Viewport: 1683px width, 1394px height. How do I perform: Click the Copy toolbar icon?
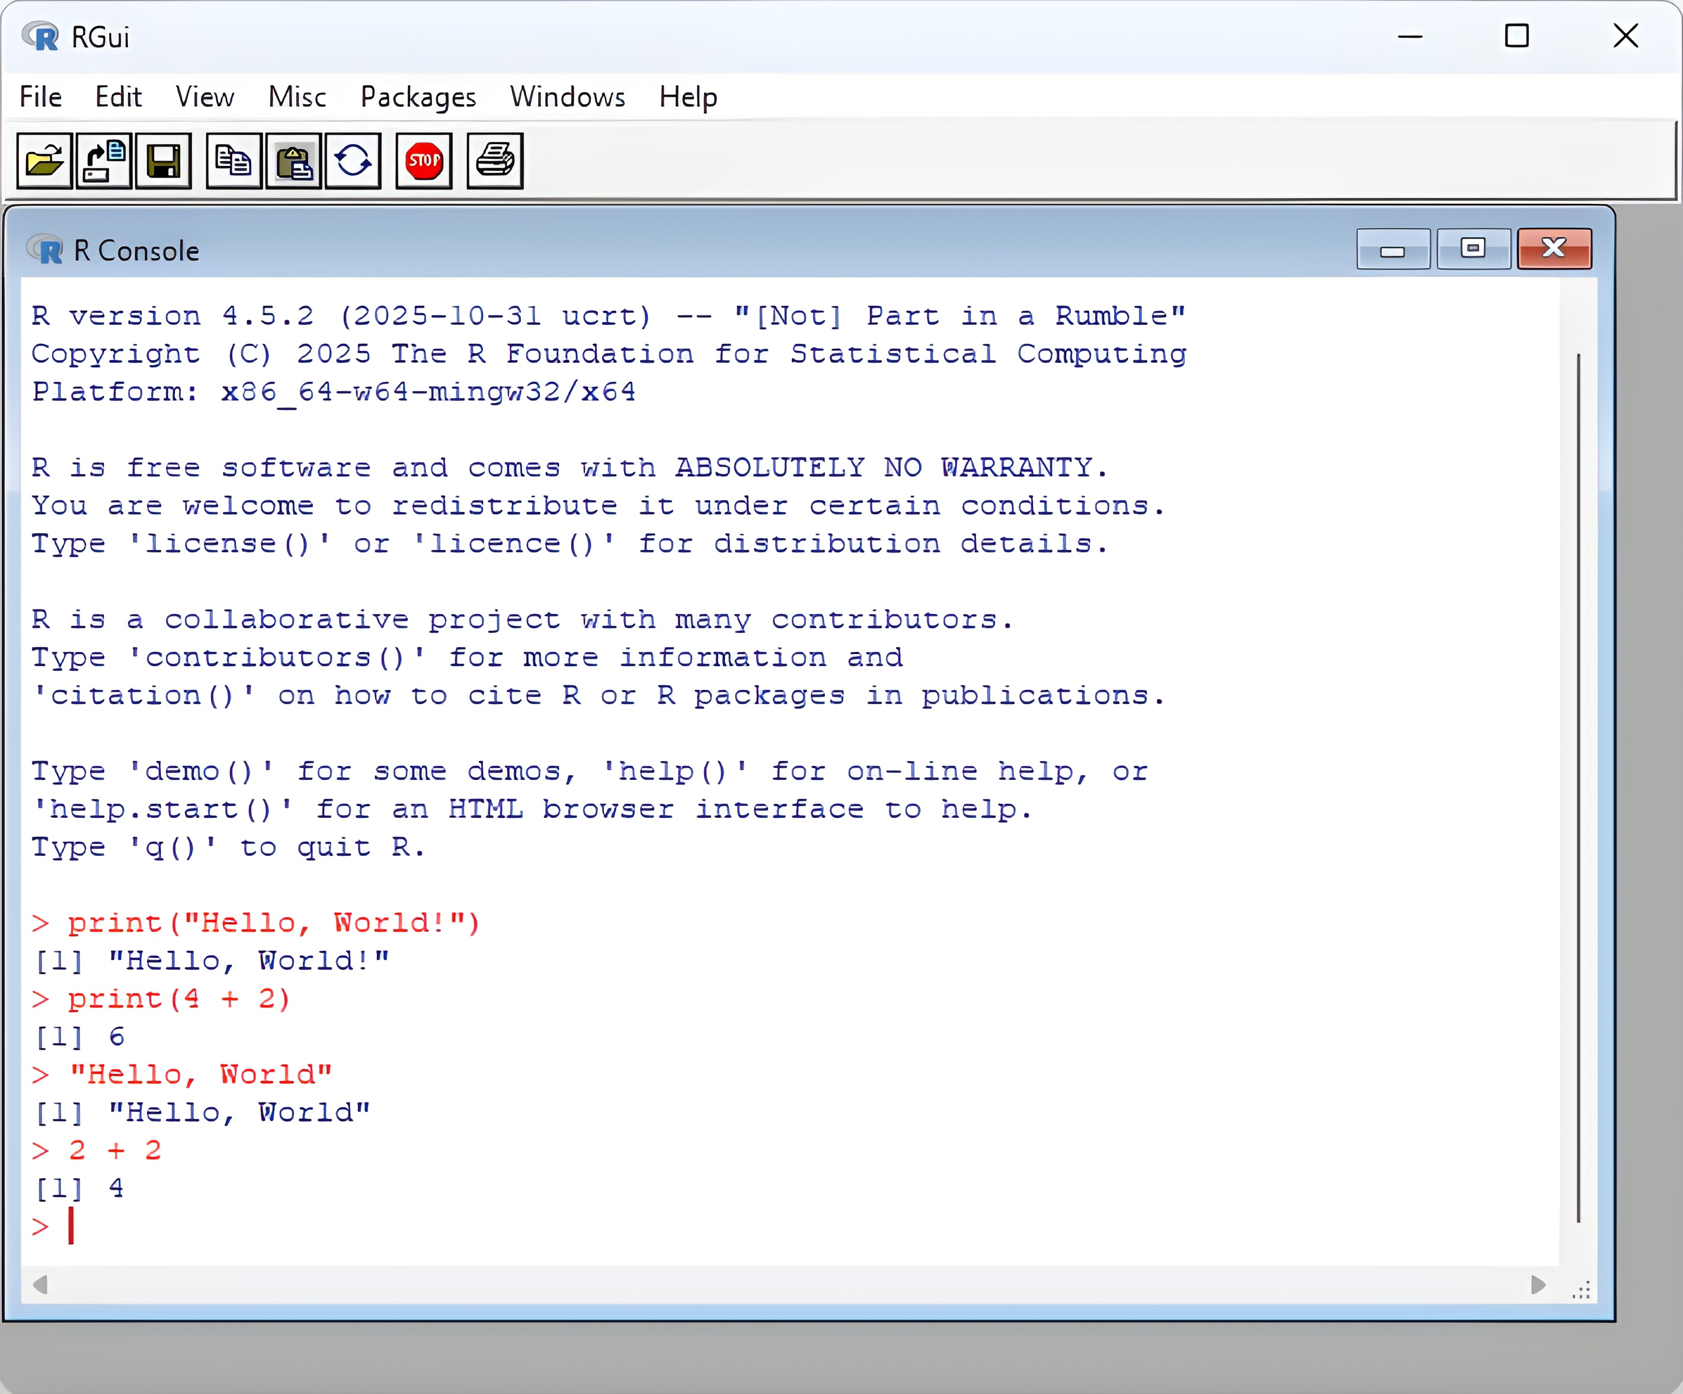pyautogui.click(x=233, y=161)
